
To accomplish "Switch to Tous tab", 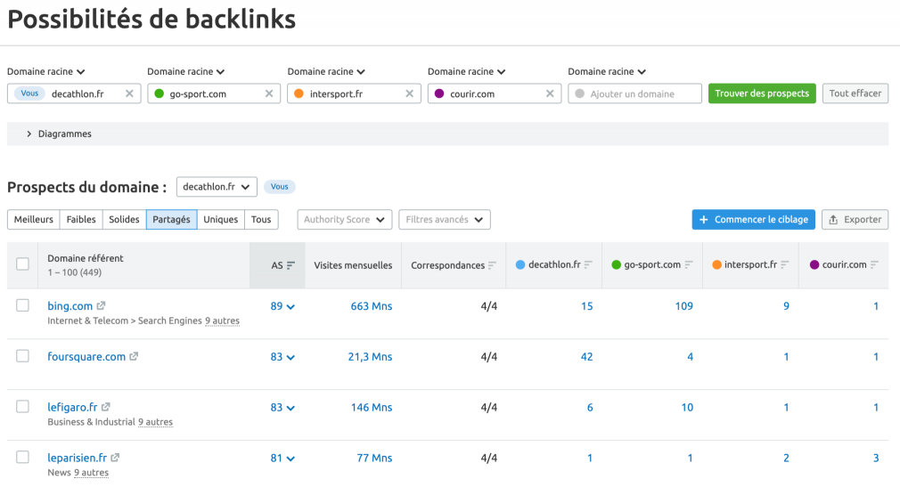I will coord(261,220).
